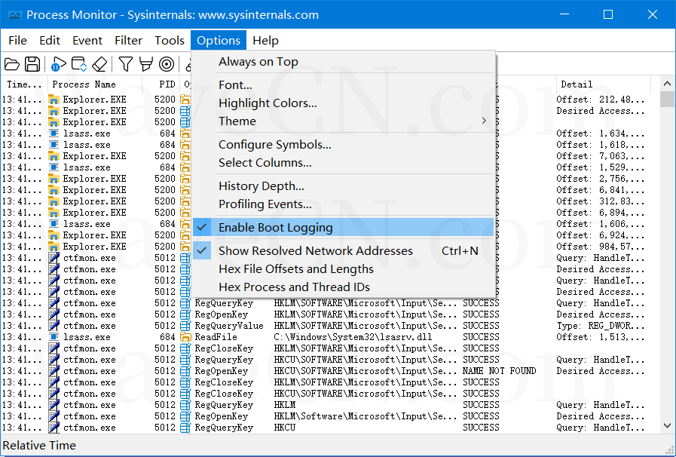The height and width of the screenshot is (457, 676).
Task: Select Configure Symbols... menu entry
Action: click(x=343, y=145)
